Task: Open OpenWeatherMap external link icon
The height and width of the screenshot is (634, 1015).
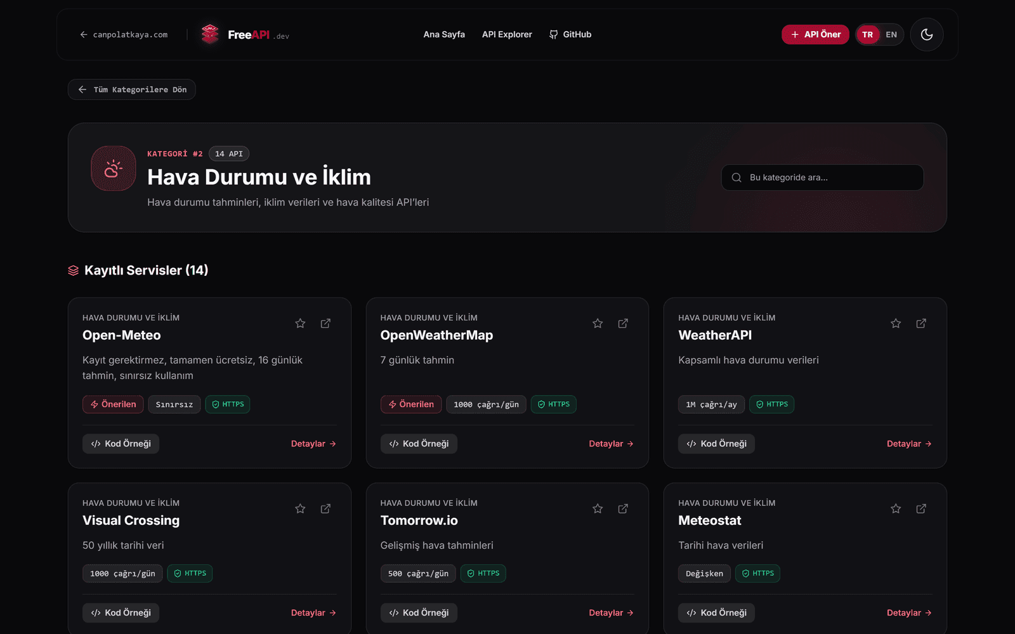Action: (623, 323)
